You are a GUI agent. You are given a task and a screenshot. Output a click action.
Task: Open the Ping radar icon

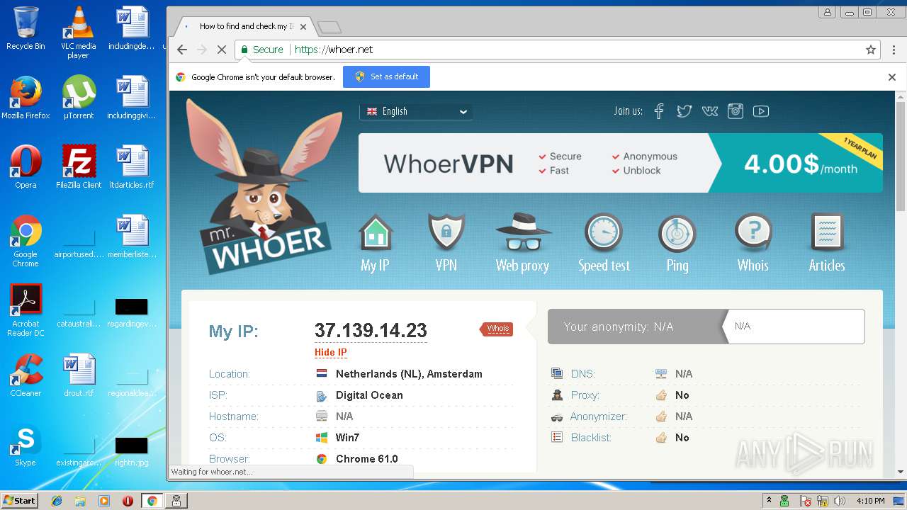click(x=677, y=233)
